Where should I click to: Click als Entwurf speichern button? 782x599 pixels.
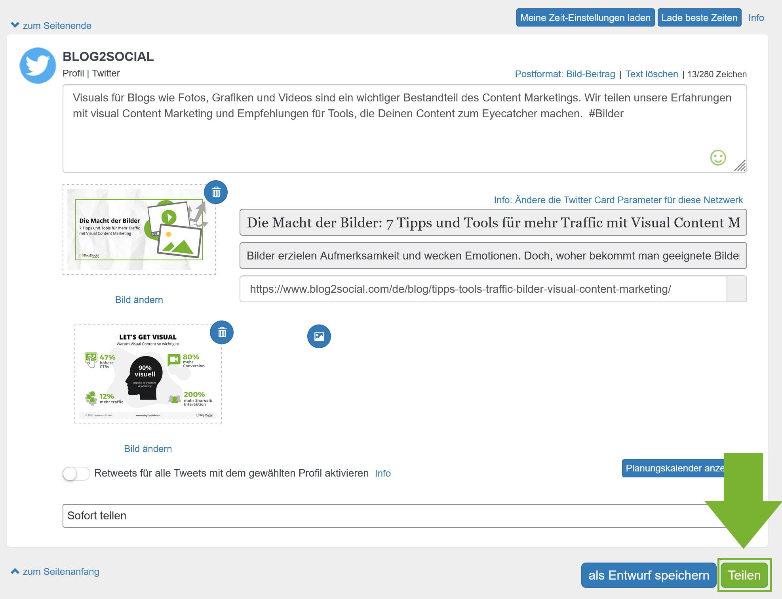point(649,575)
